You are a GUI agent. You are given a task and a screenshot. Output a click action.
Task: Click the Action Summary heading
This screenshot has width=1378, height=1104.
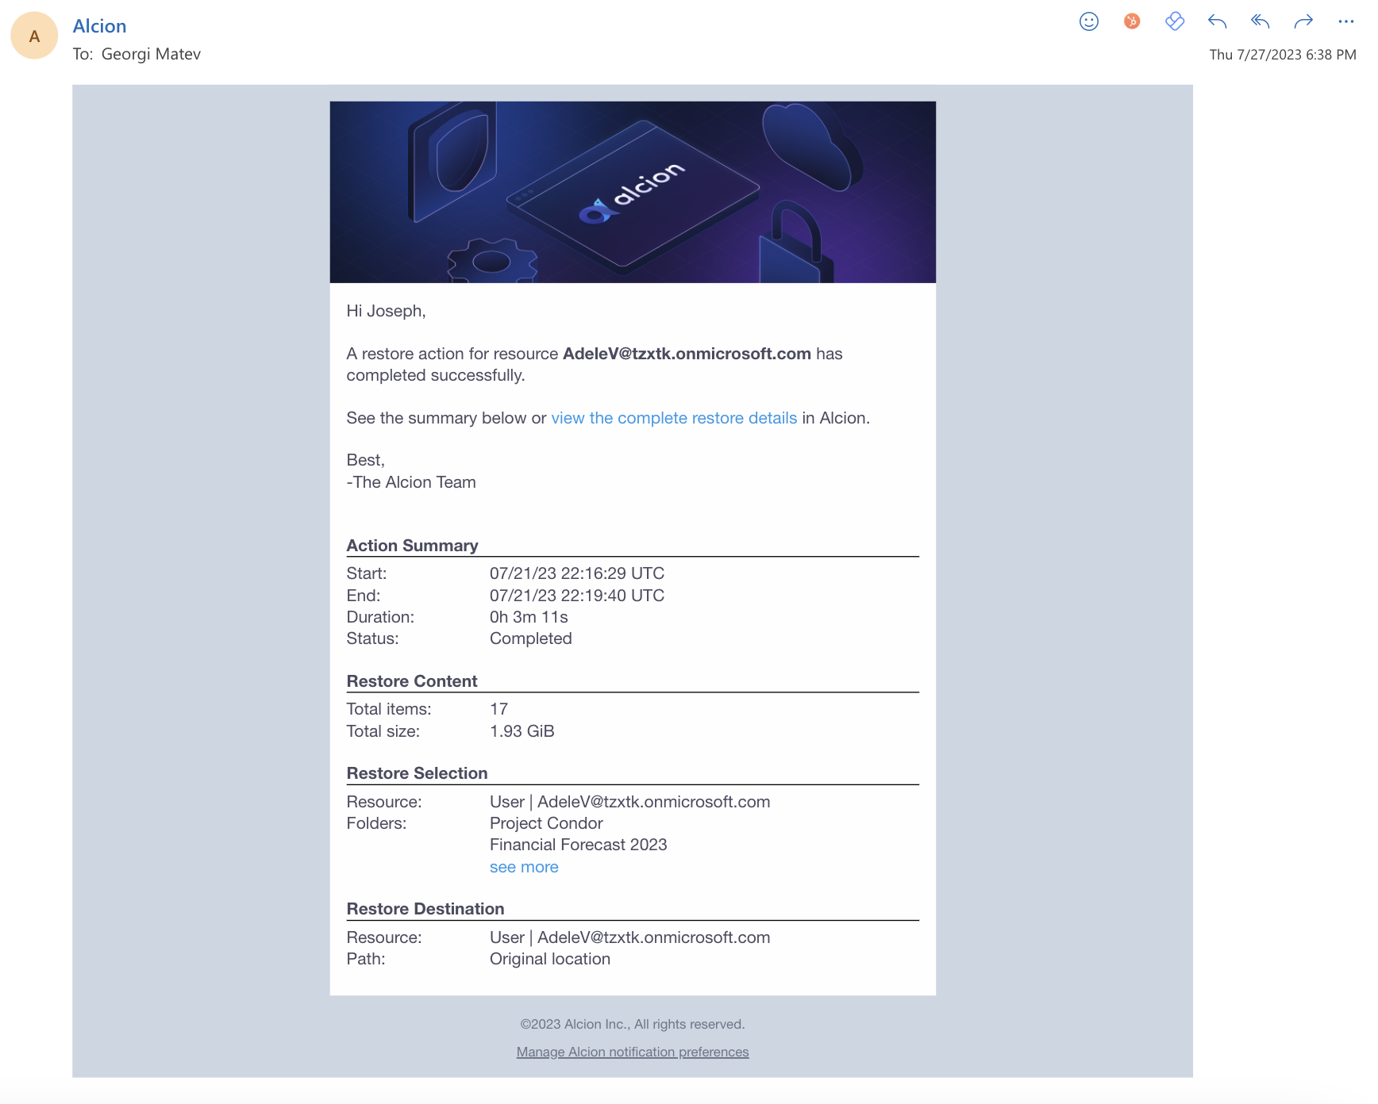click(412, 546)
